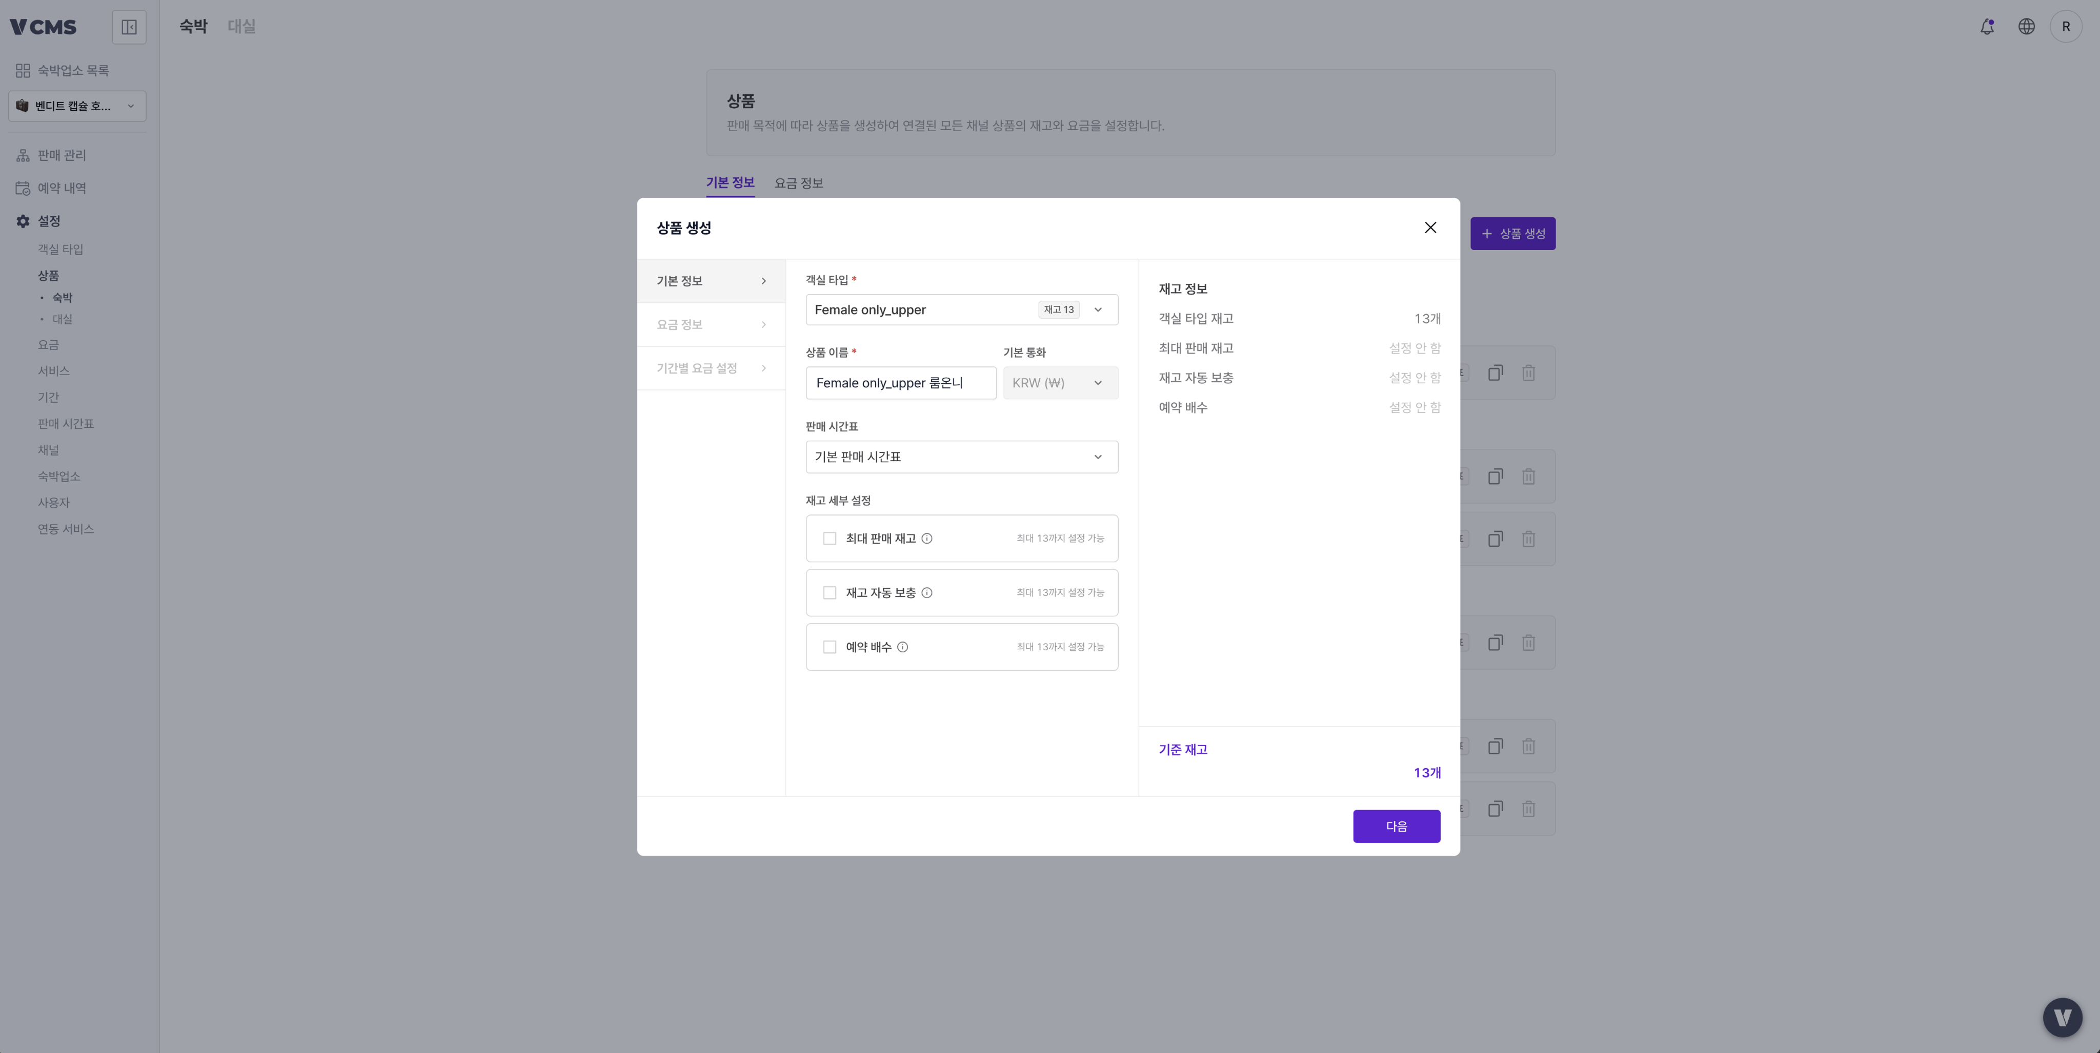Copy the fourth product row
The image size is (2100, 1053).
click(x=1495, y=643)
